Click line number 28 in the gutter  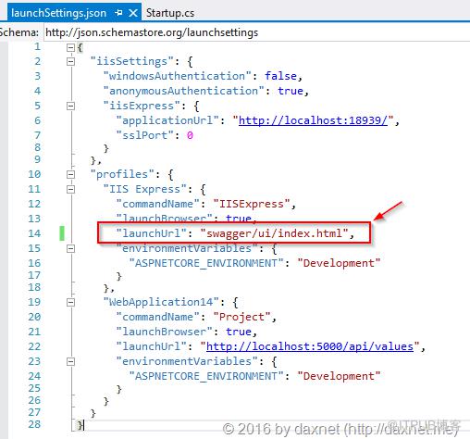(x=34, y=424)
